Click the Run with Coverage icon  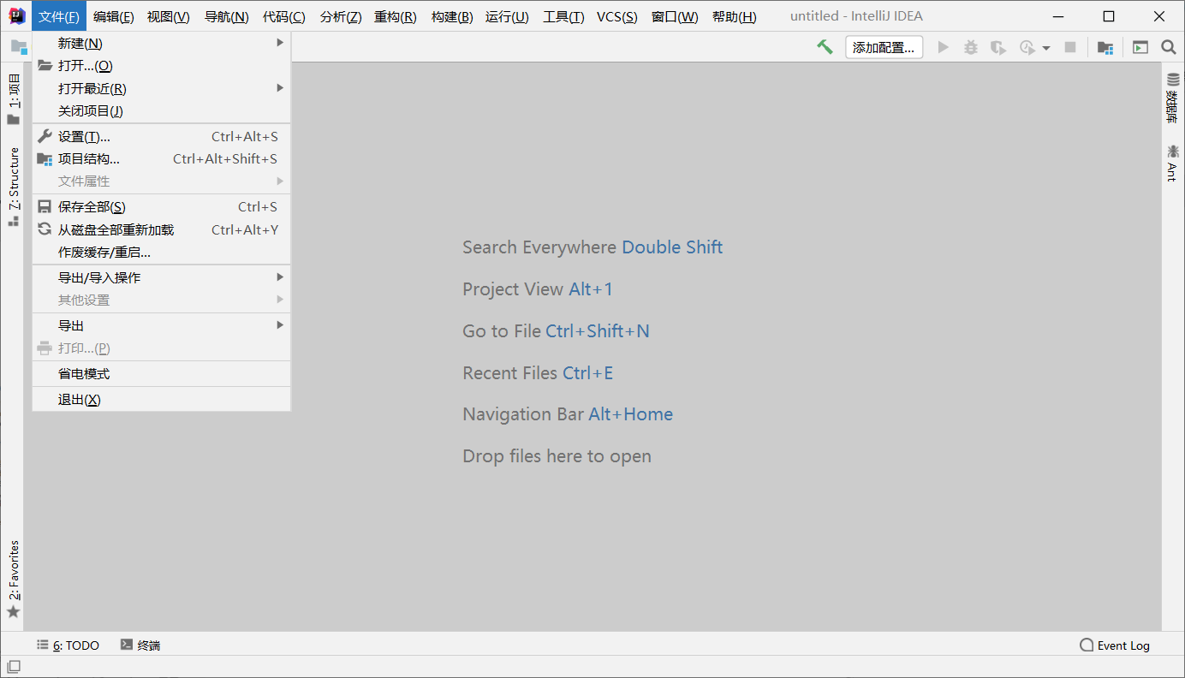(998, 47)
